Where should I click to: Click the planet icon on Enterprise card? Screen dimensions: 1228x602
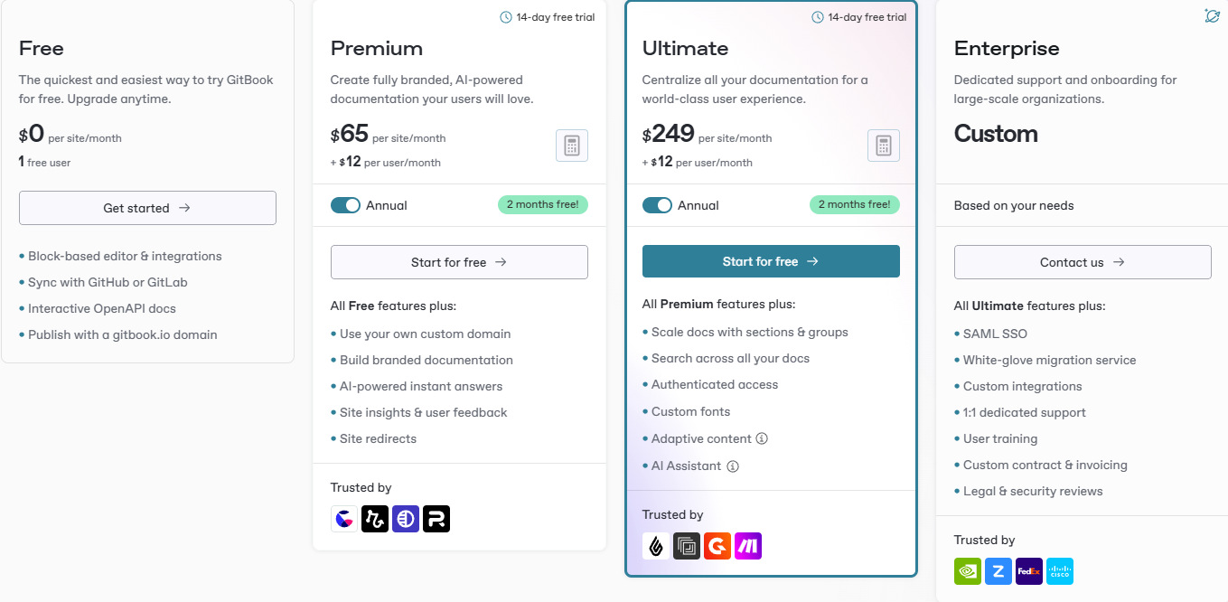[1212, 16]
